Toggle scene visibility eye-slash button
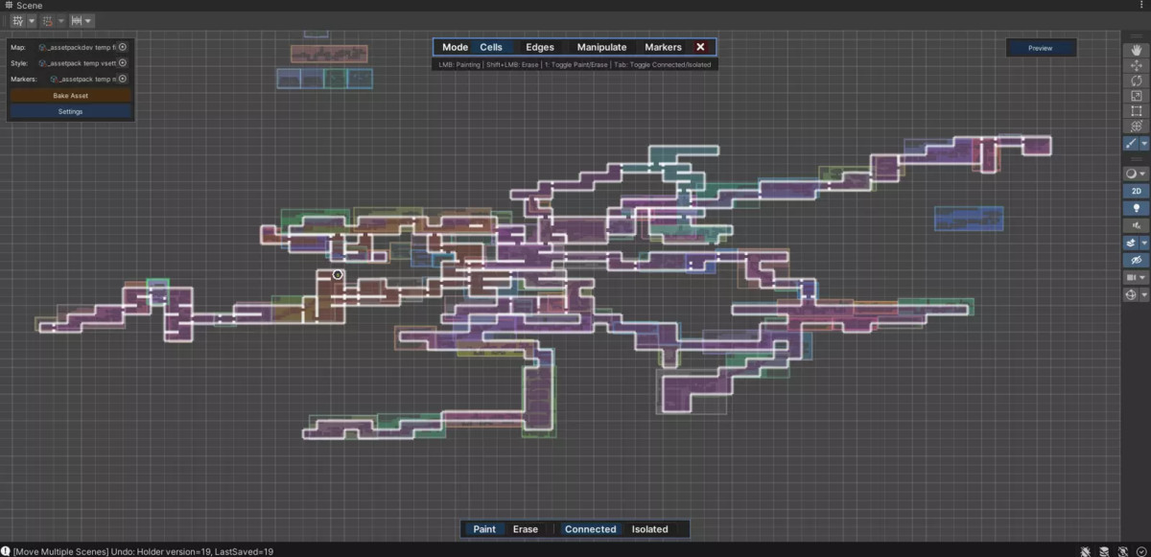The width and height of the screenshot is (1151, 557). (1137, 261)
